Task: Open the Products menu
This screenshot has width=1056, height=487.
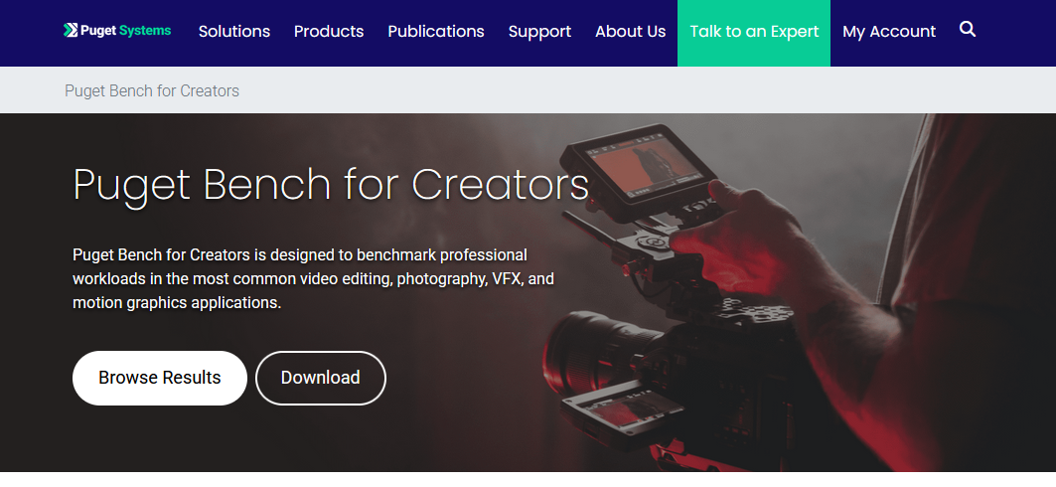Action: click(x=329, y=32)
